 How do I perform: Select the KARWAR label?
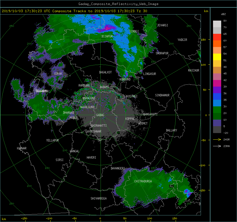pos(22,148)
